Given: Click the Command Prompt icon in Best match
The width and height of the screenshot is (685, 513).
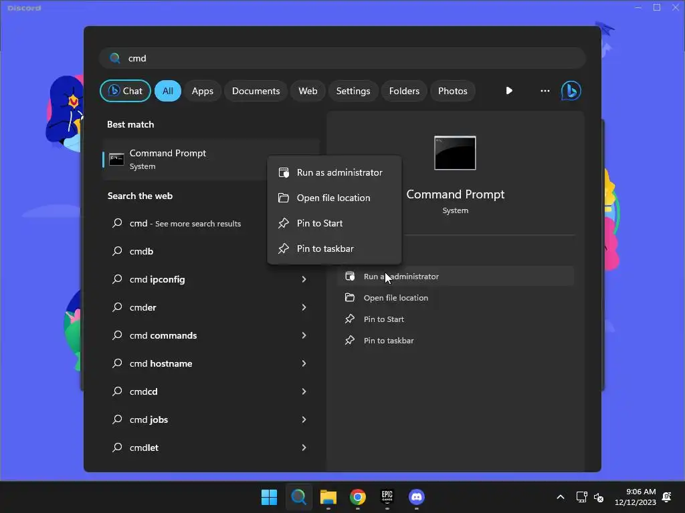Looking at the screenshot, I should 116,159.
